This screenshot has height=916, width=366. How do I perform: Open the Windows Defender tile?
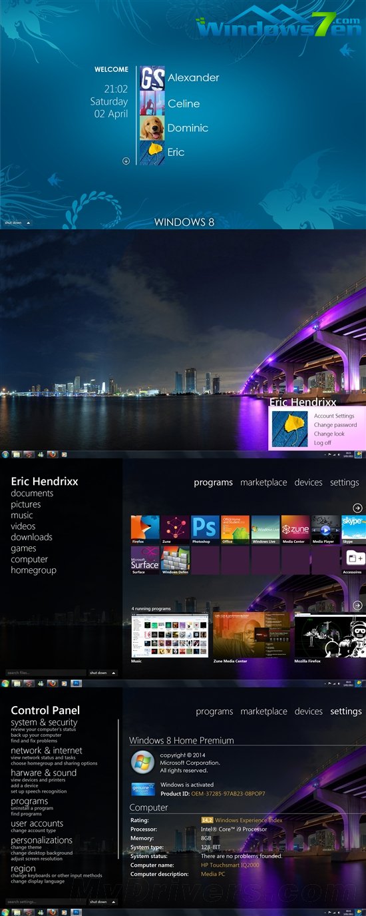[x=176, y=560]
